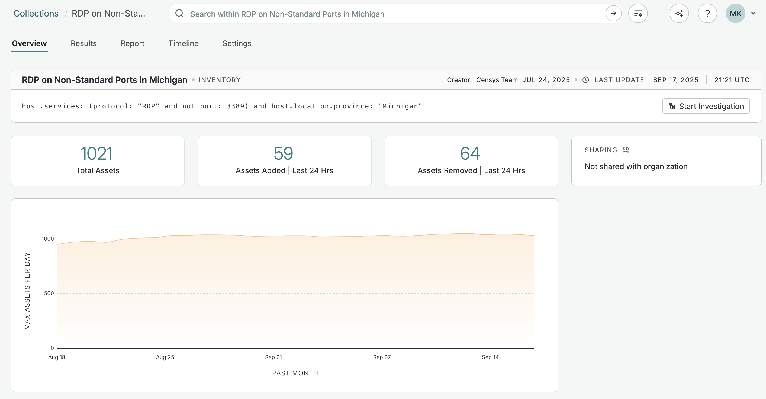The height and width of the screenshot is (399, 766).
Task: Open the Report tab
Action: 132,43
